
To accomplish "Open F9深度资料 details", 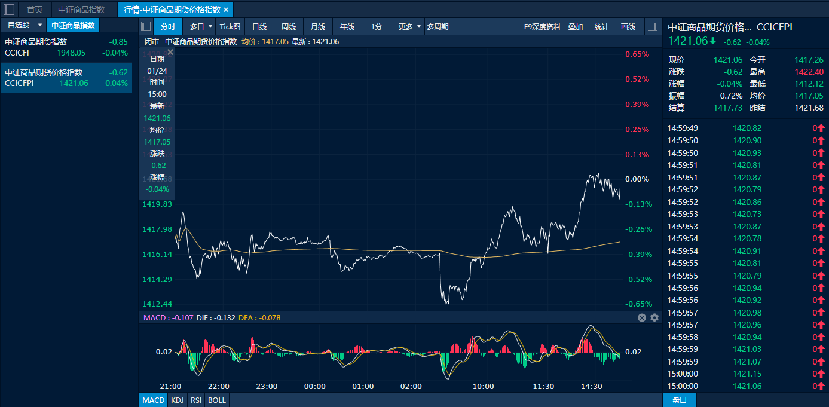I will [x=542, y=26].
